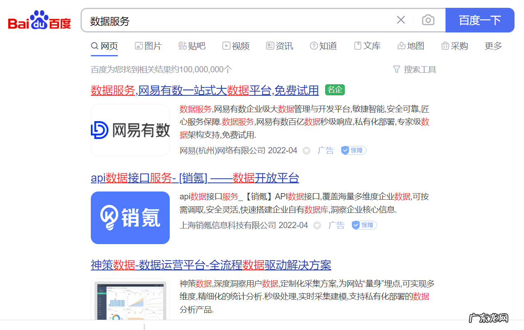Open the 搜索工具 filter icon
The width and height of the screenshot is (524, 330).
coord(397,69)
